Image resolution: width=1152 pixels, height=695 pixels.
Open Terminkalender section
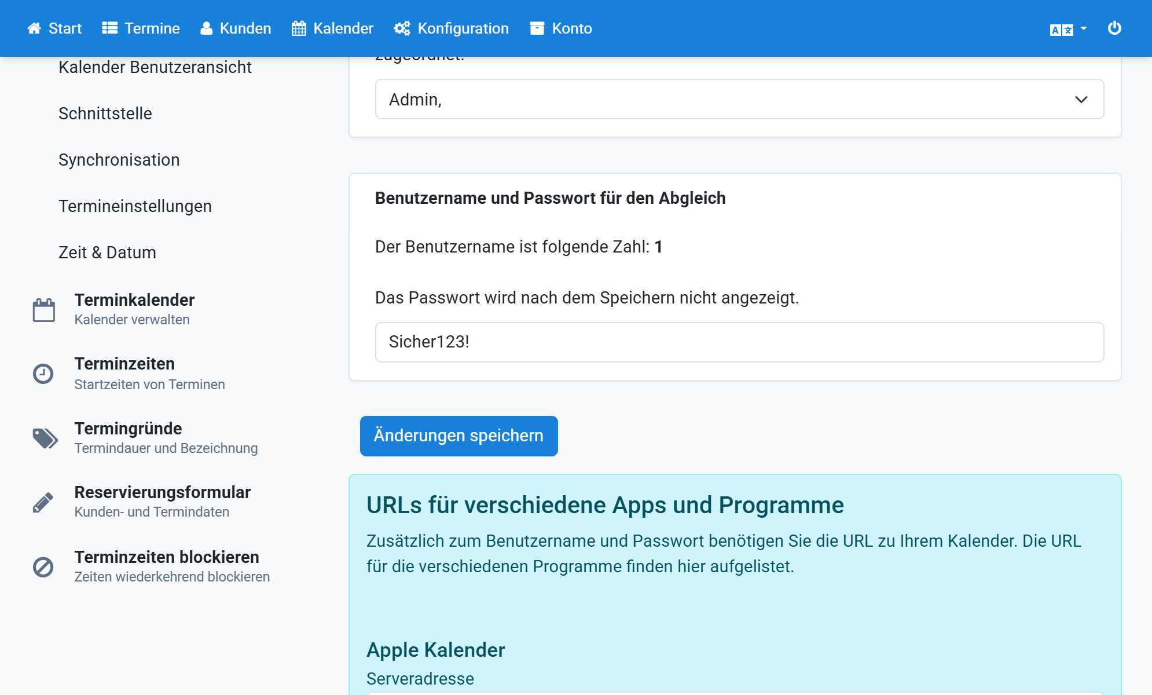(134, 300)
